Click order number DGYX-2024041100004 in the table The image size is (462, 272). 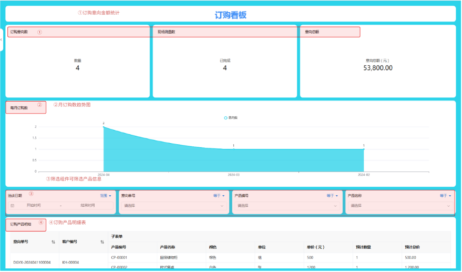pos(32,262)
